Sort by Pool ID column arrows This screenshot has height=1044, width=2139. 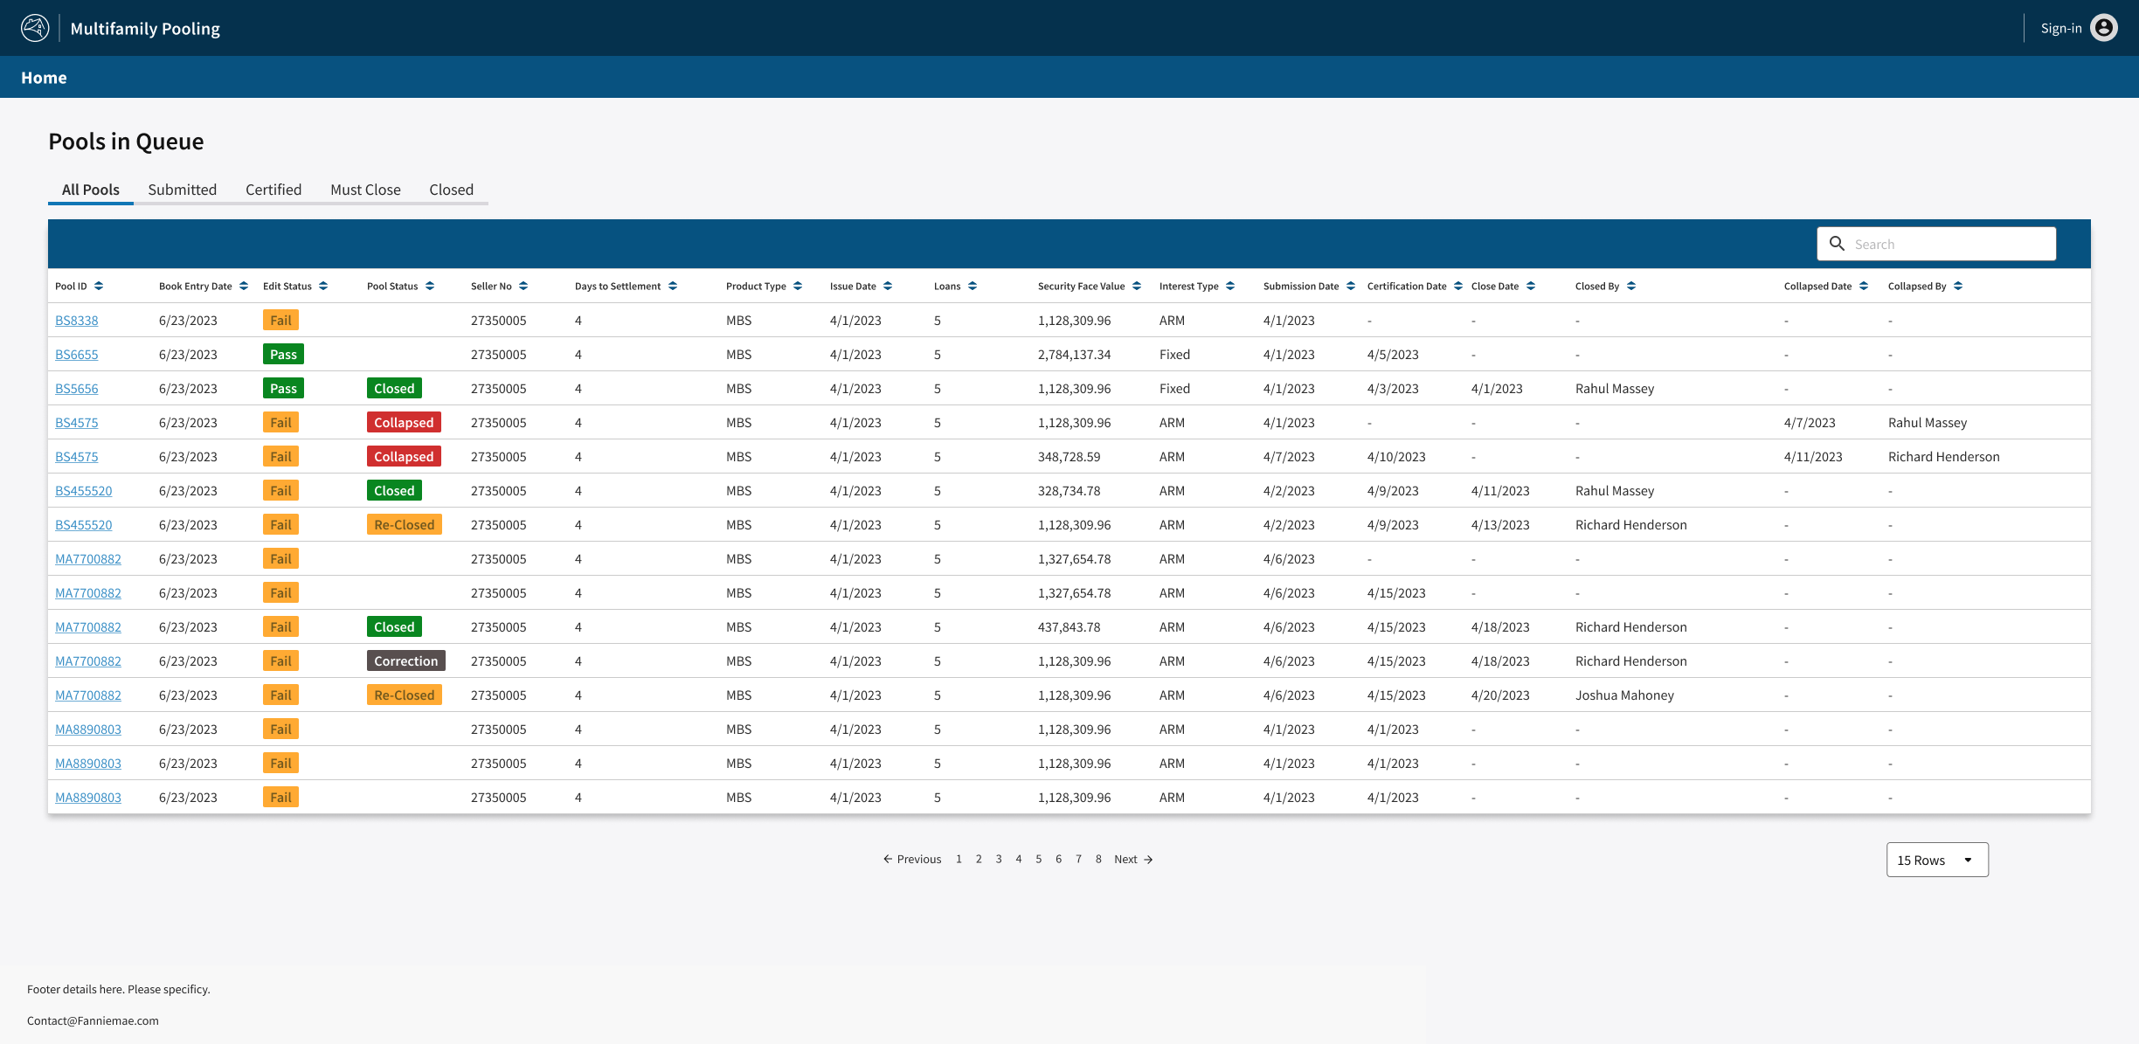(x=99, y=287)
